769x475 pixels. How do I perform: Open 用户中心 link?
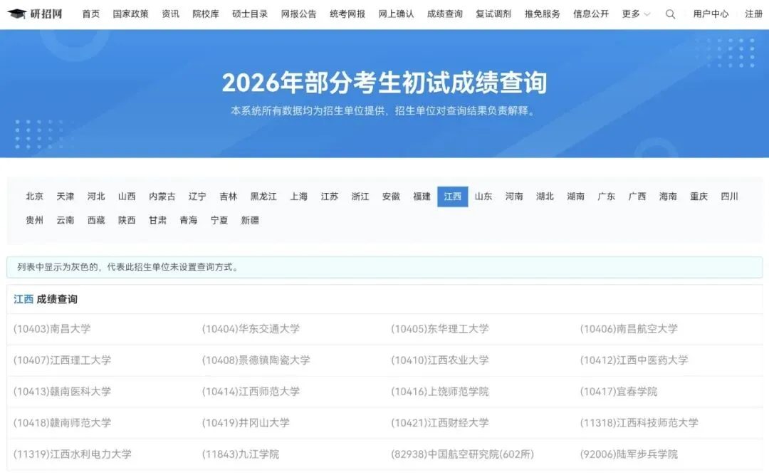pos(711,14)
